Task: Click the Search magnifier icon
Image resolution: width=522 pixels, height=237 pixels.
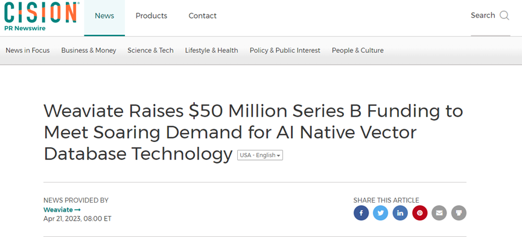Action: 504,16
